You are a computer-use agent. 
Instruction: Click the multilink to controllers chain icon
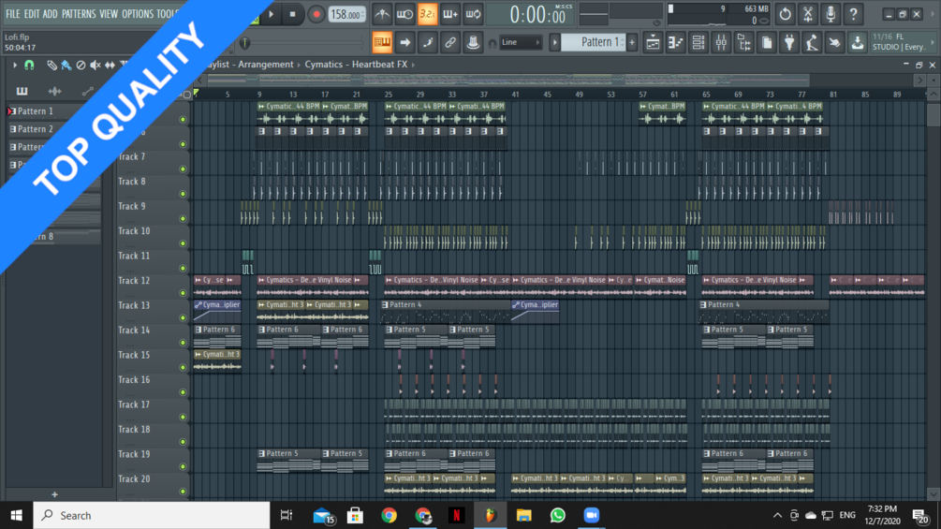(x=450, y=42)
